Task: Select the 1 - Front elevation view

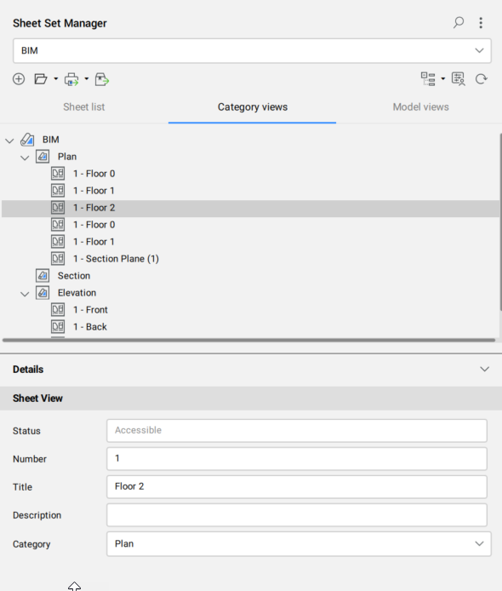Action: coord(90,310)
